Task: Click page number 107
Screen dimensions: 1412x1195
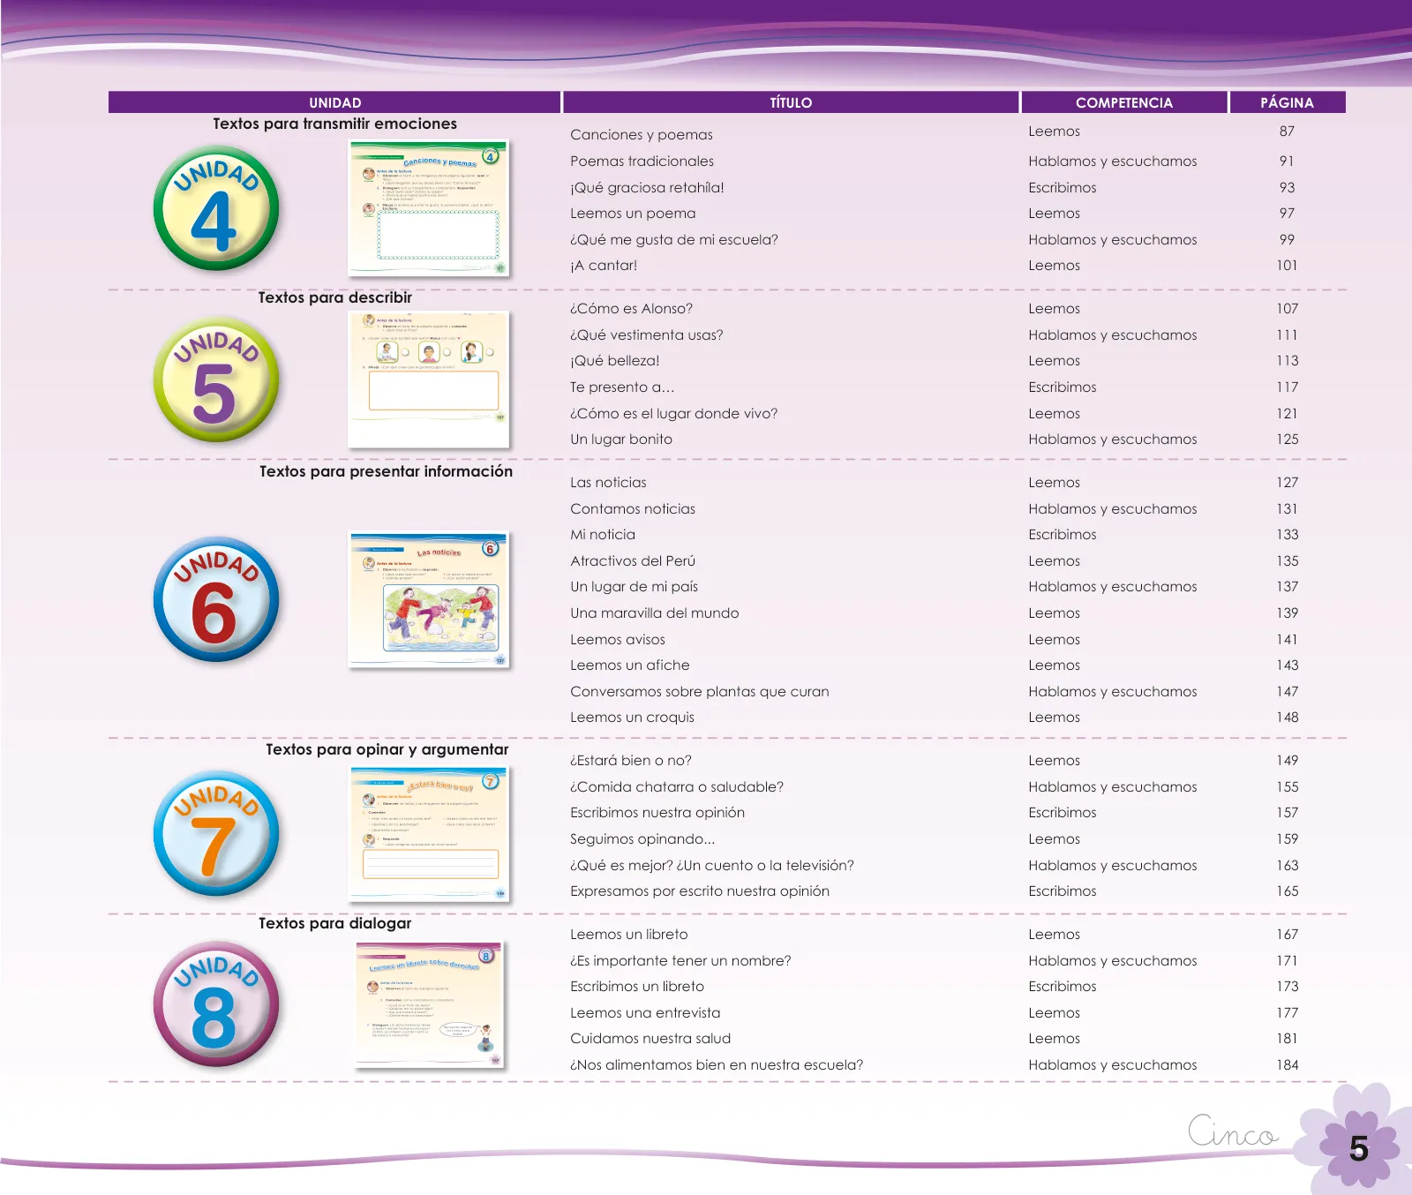Action: [1287, 309]
